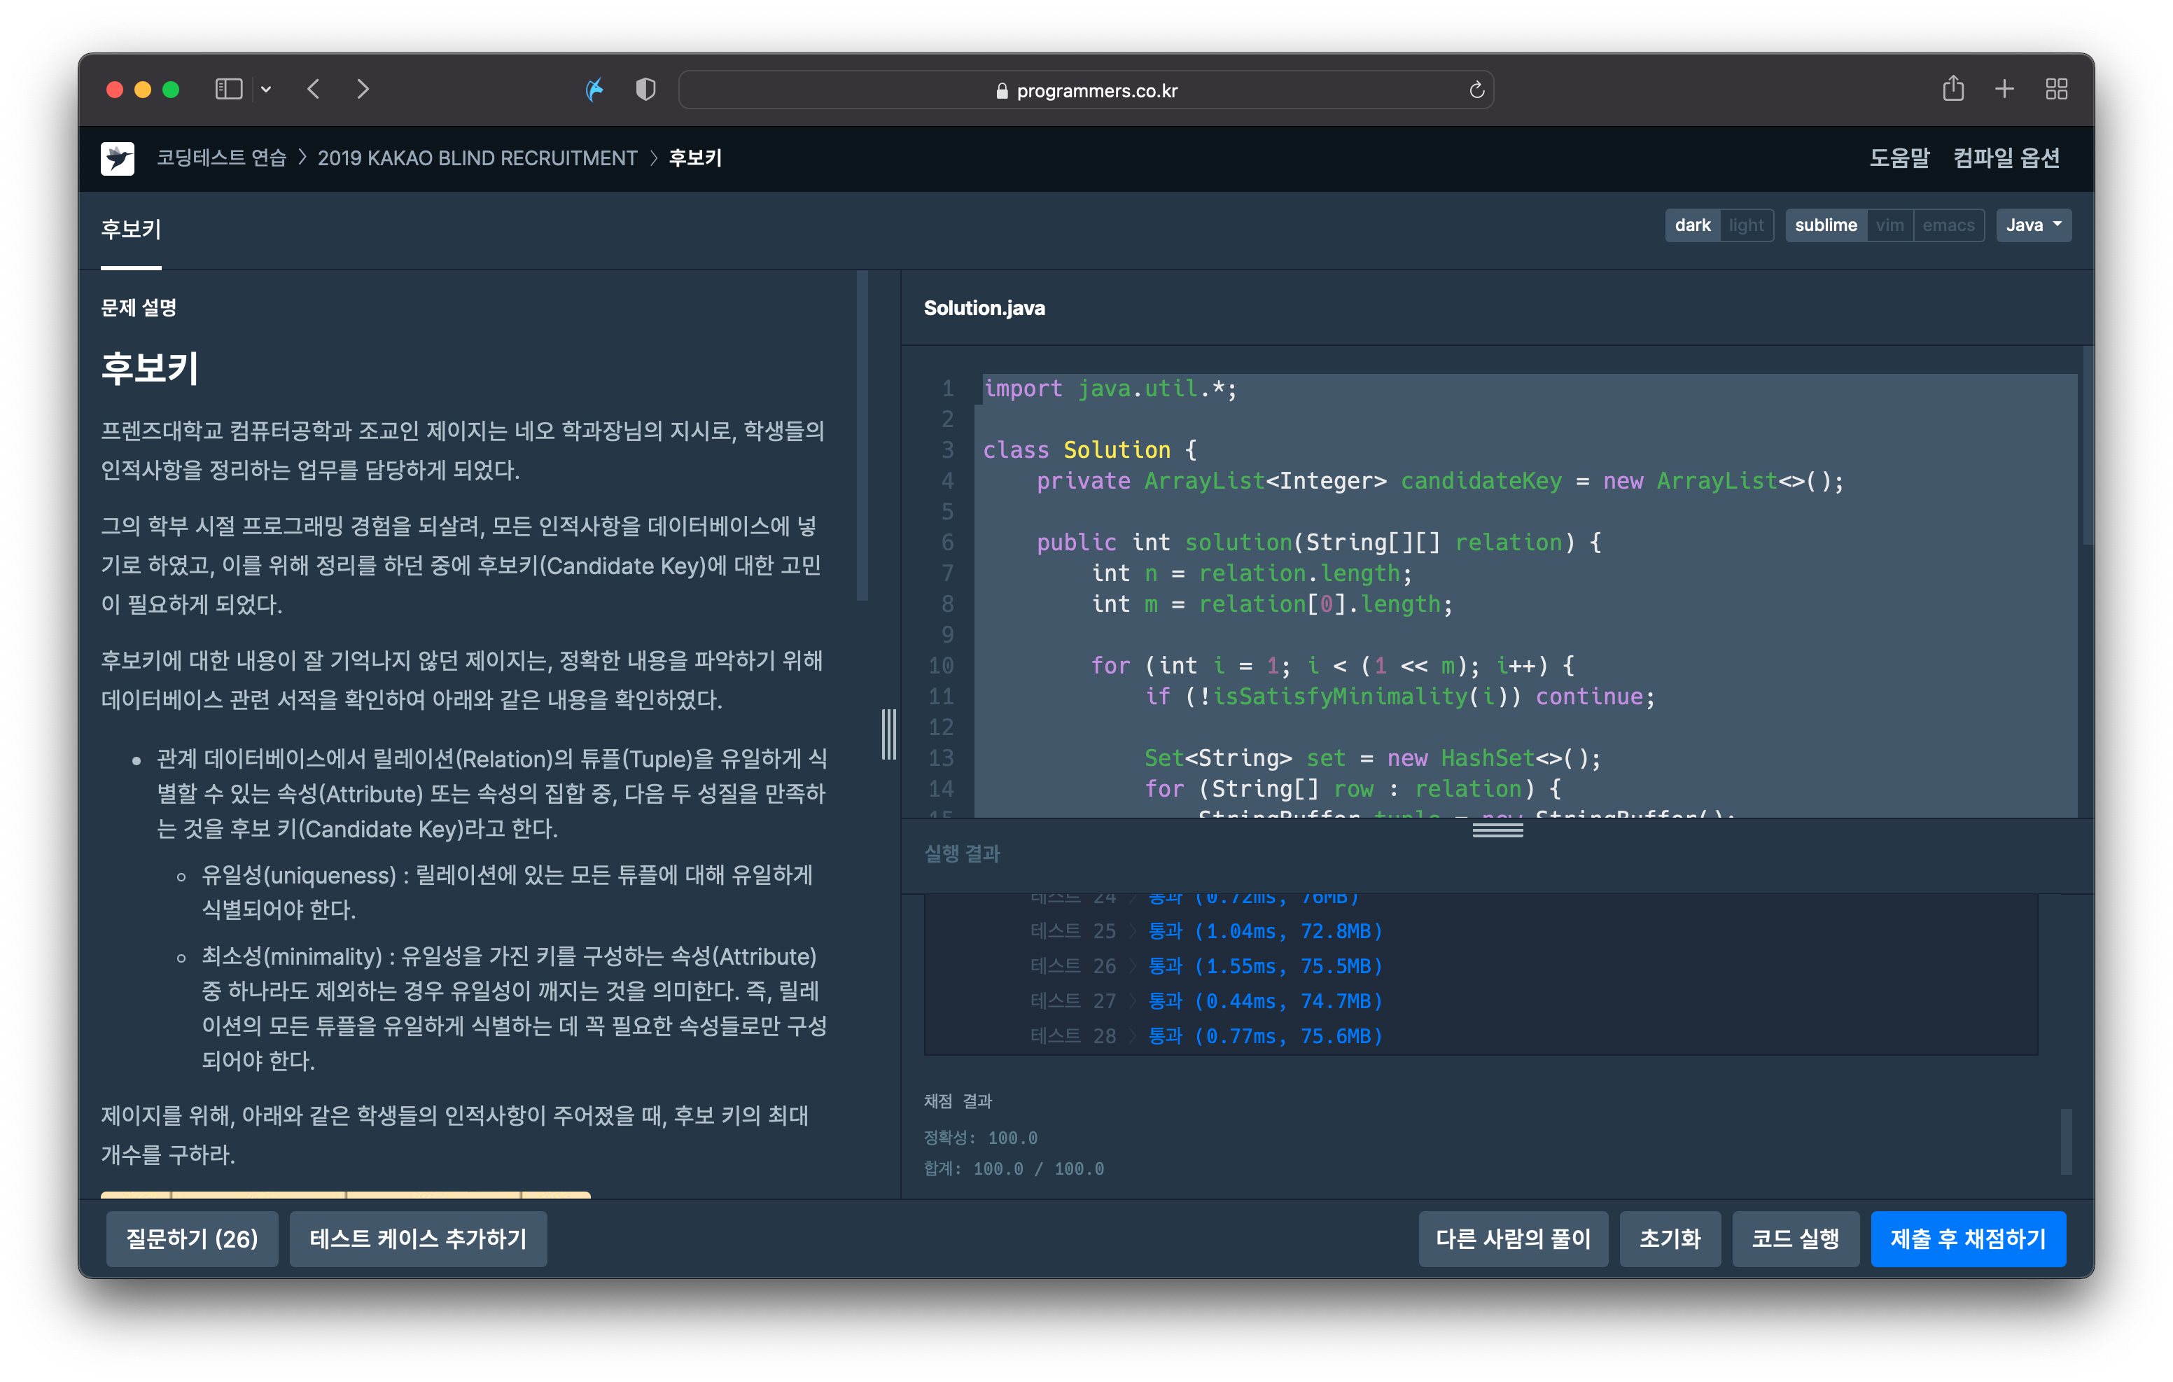2173x1382 pixels.
Task: Click the blue bird extension icon
Action: pyautogui.click(x=594, y=90)
